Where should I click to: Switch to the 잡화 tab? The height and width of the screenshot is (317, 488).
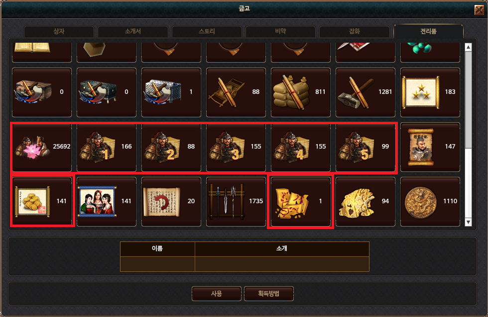355,31
